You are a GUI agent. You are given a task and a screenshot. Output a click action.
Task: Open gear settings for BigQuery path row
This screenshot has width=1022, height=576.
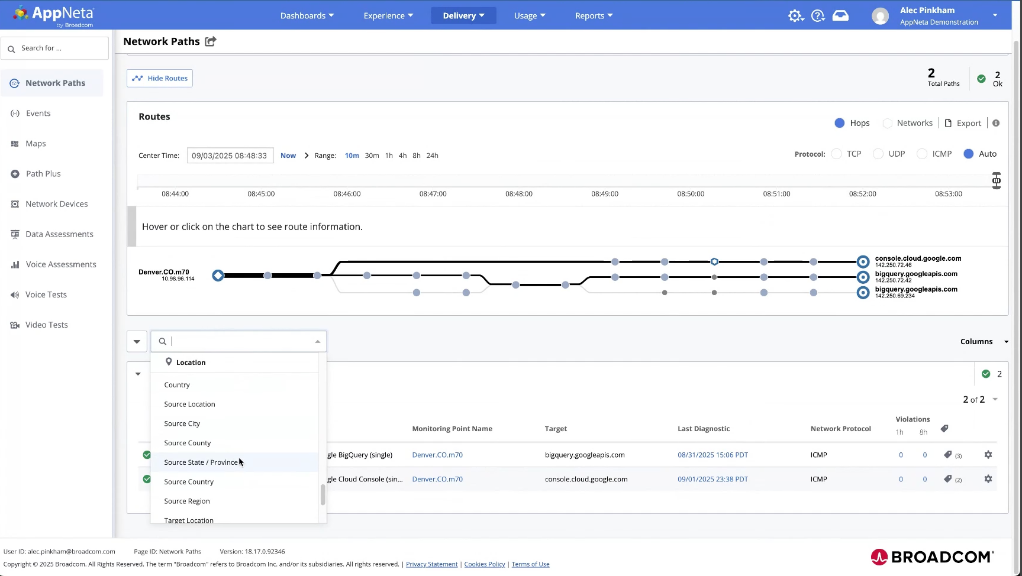(x=988, y=455)
